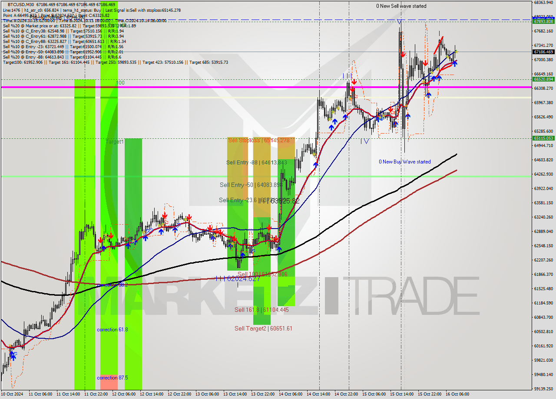556x399 pixels.
Task: Click the '14 Oct 22:00' time label
Action: [346, 394]
